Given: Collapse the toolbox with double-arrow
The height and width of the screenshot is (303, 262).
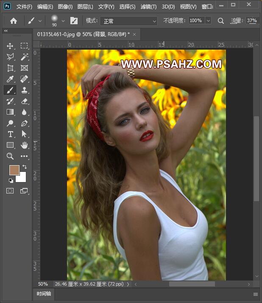Looking at the screenshot, I should tap(6, 31).
